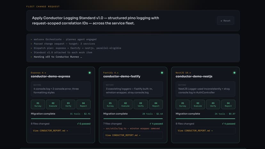Viewport: 265px width, 149px height.
Task: Select 03 Verify step in nestjs card
Action: [213, 105]
